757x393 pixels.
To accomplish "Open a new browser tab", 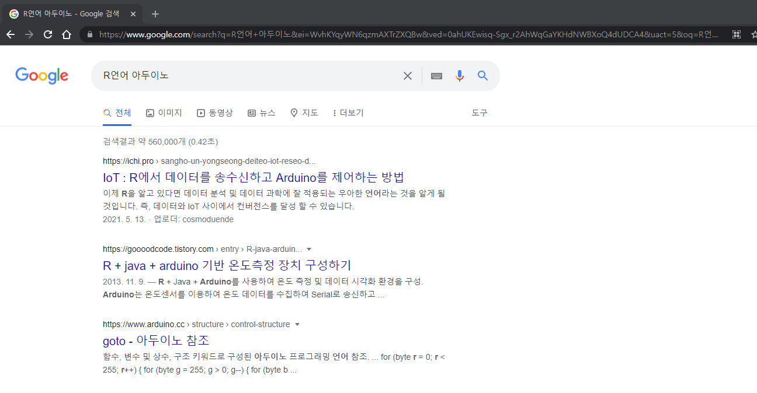I will coord(155,14).
